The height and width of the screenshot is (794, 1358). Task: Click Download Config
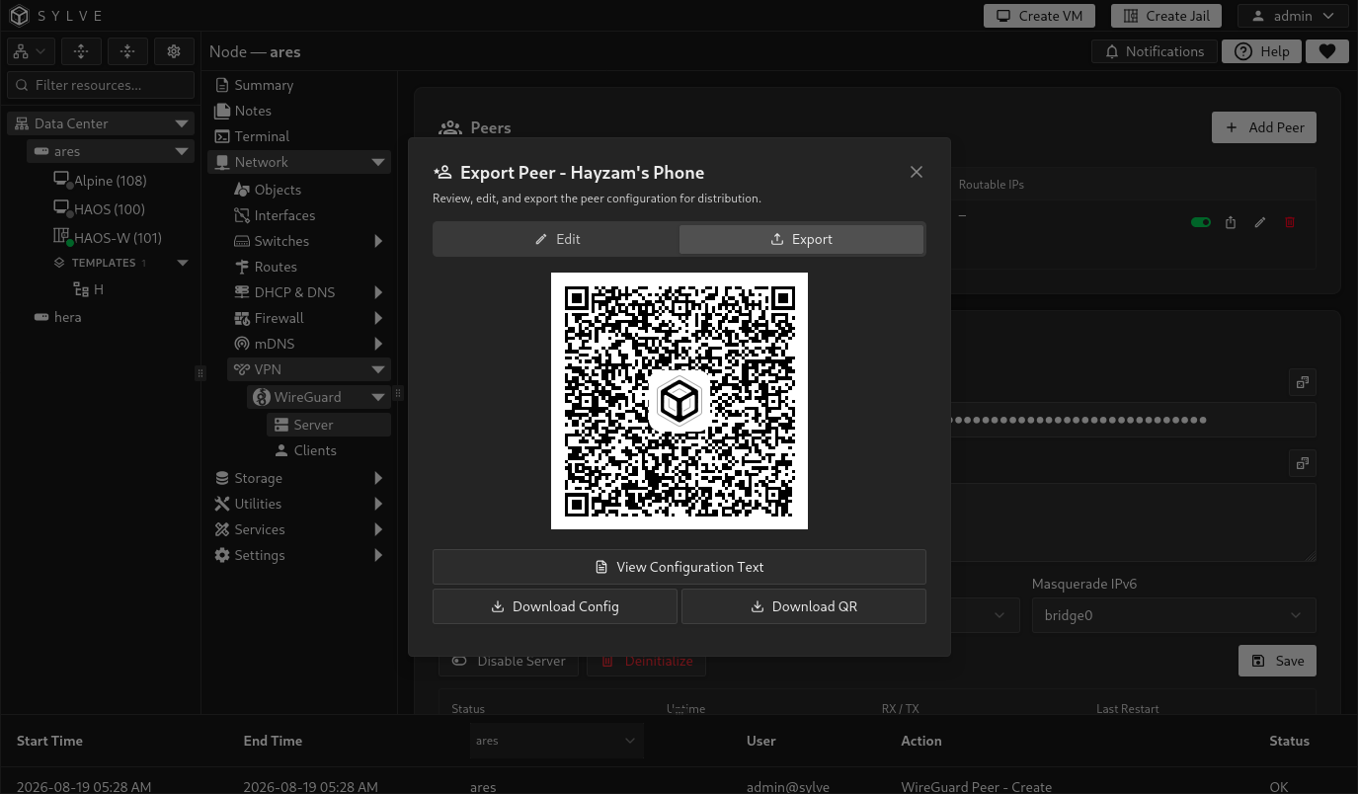point(555,606)
